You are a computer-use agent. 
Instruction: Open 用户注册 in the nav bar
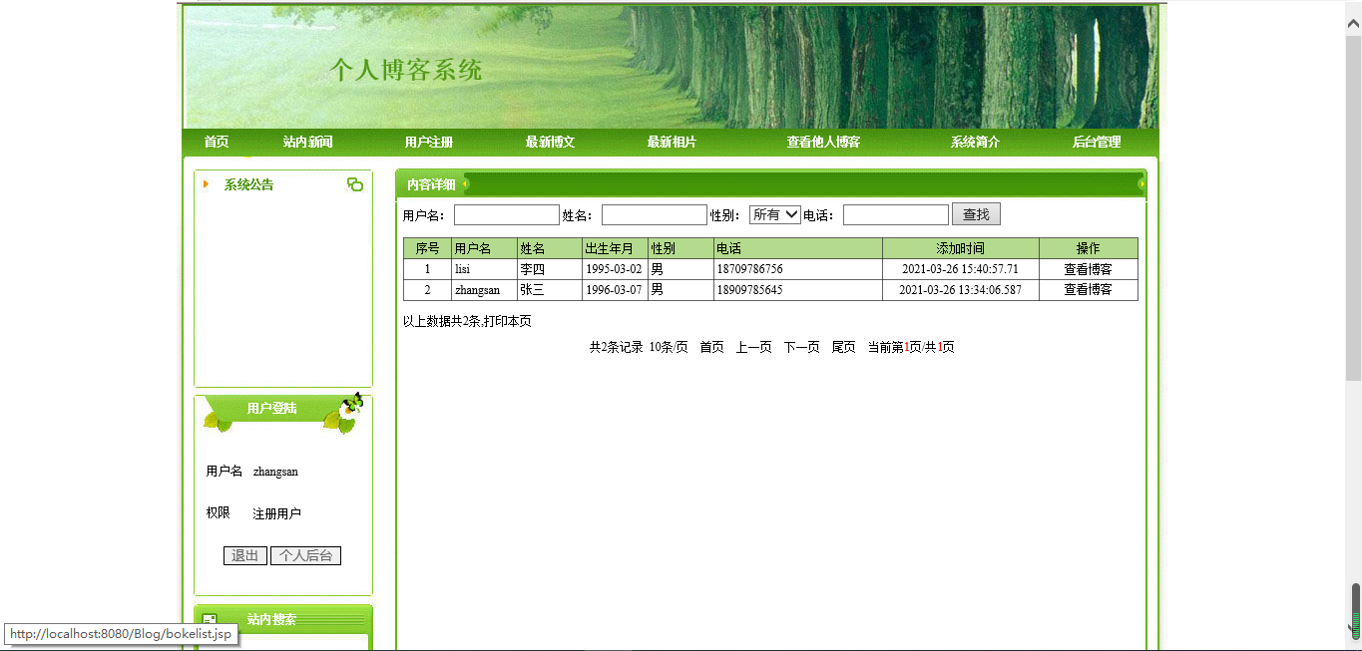[429, 143]
